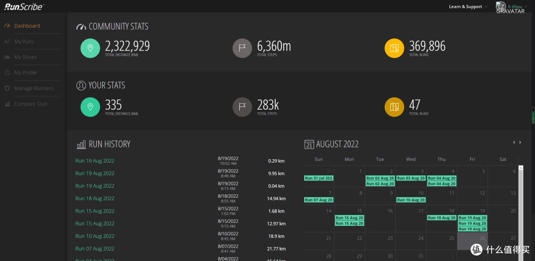Viewport: 535px width, 261px height.
Task: Click the Community Stats gauge icon
Action: [81, 27]
